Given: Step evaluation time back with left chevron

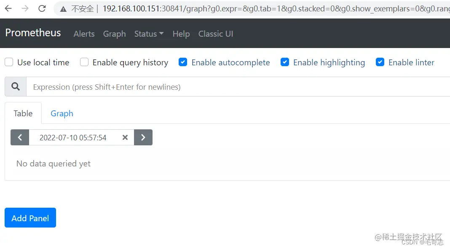Looking at the screenshot, I should [20, 137].
